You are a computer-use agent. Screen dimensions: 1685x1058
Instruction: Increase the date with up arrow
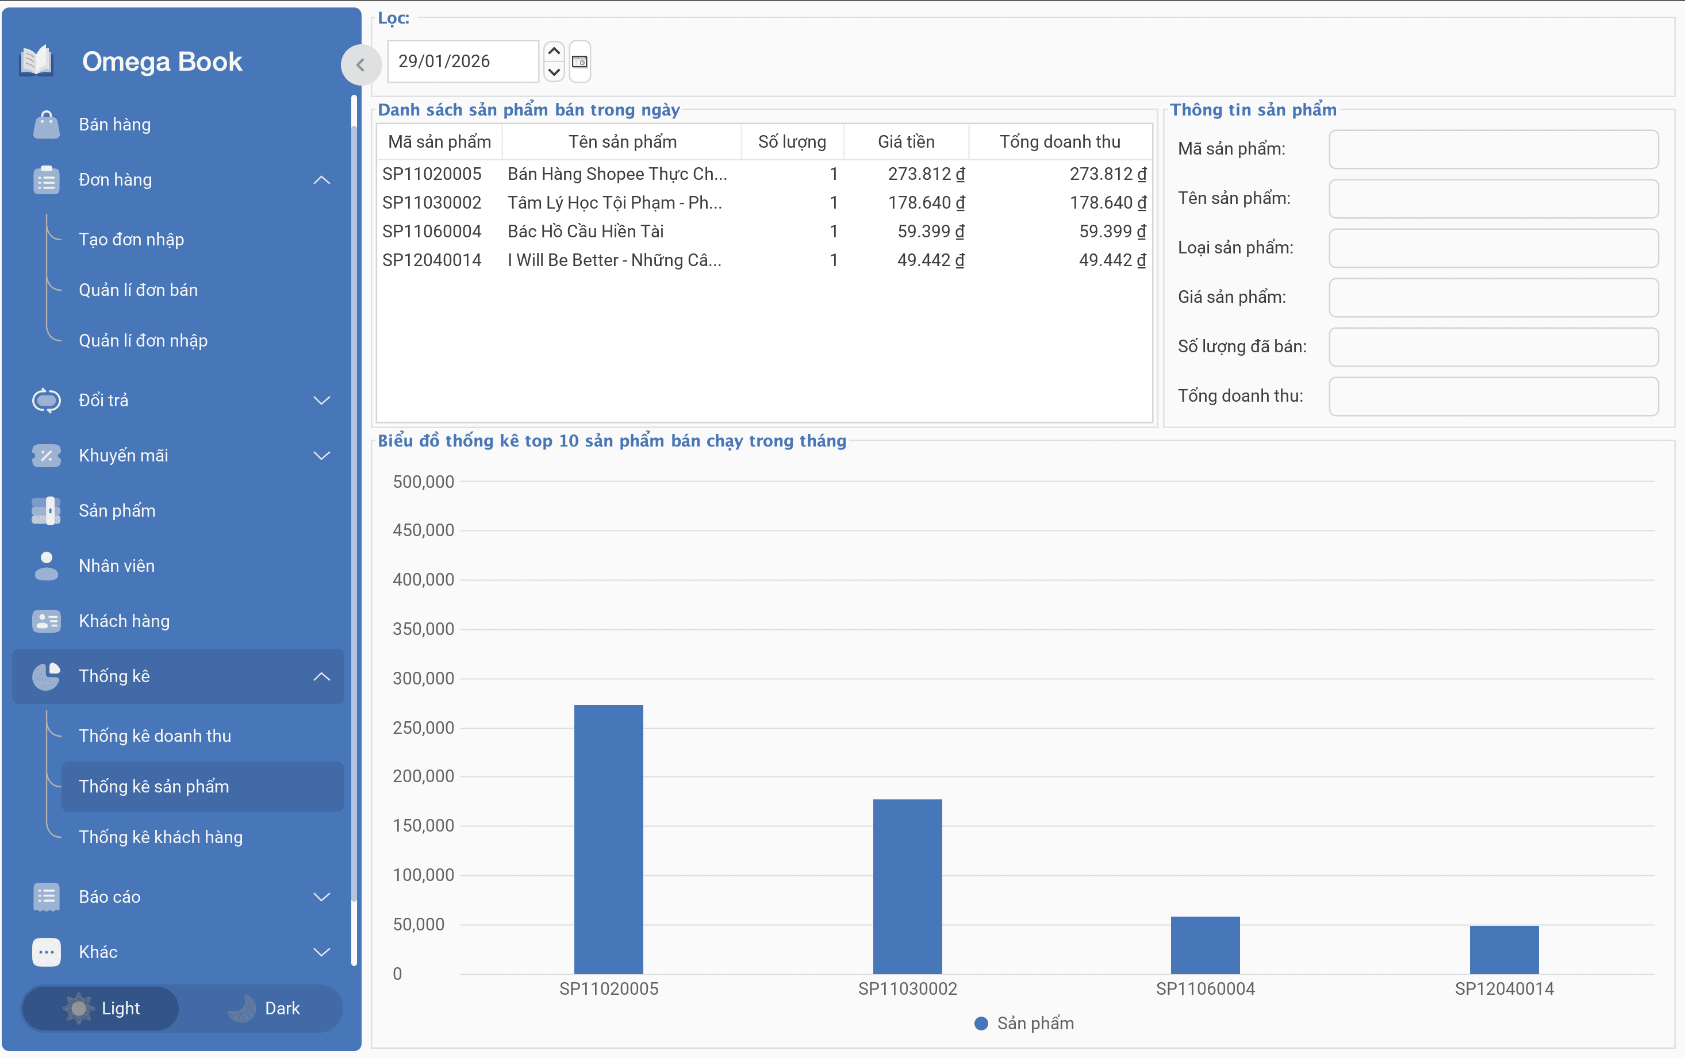[x=554, y=51]
